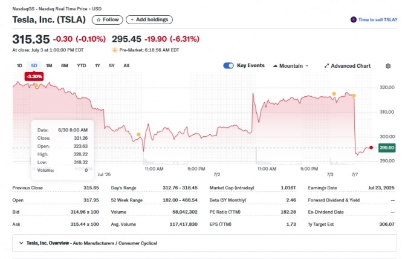Click the Mountain chart type icon
The height and width of the screenshot is (259, 405).
(276, 65)
